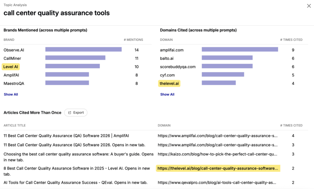Open the amplifai.com blog URL cited 4 times
The image size is (314, 189).
(x=217, y=136)
